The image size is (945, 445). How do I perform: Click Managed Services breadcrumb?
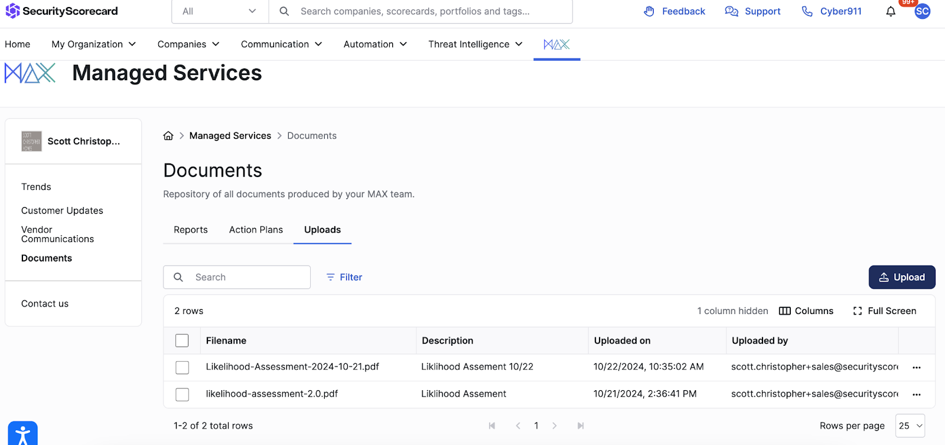230,136
